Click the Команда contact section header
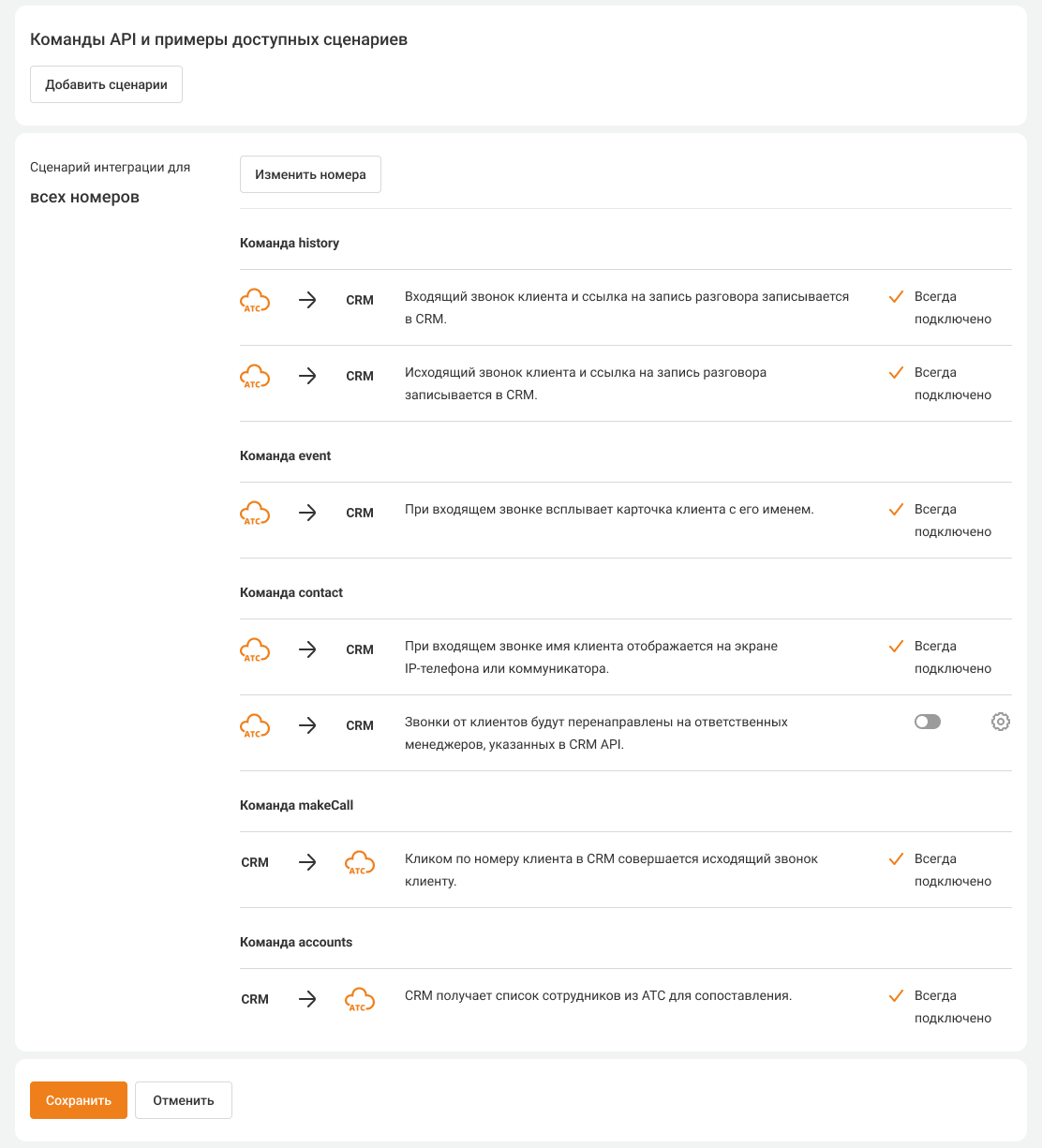 [x=291, y=592]
